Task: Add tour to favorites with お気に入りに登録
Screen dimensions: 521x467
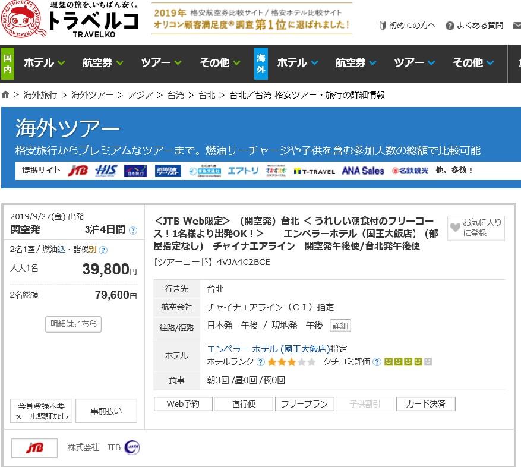Action: (x=476, y=228)
